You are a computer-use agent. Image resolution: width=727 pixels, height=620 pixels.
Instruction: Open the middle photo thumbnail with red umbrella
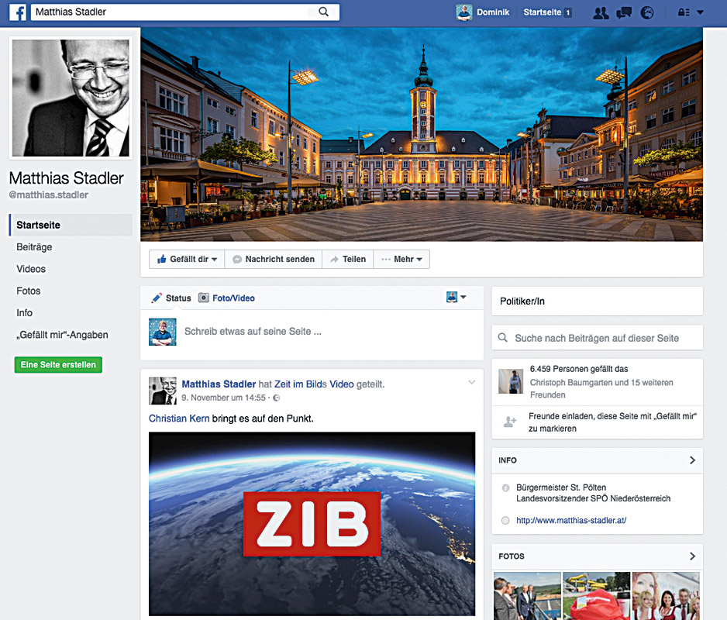(596, 596)
